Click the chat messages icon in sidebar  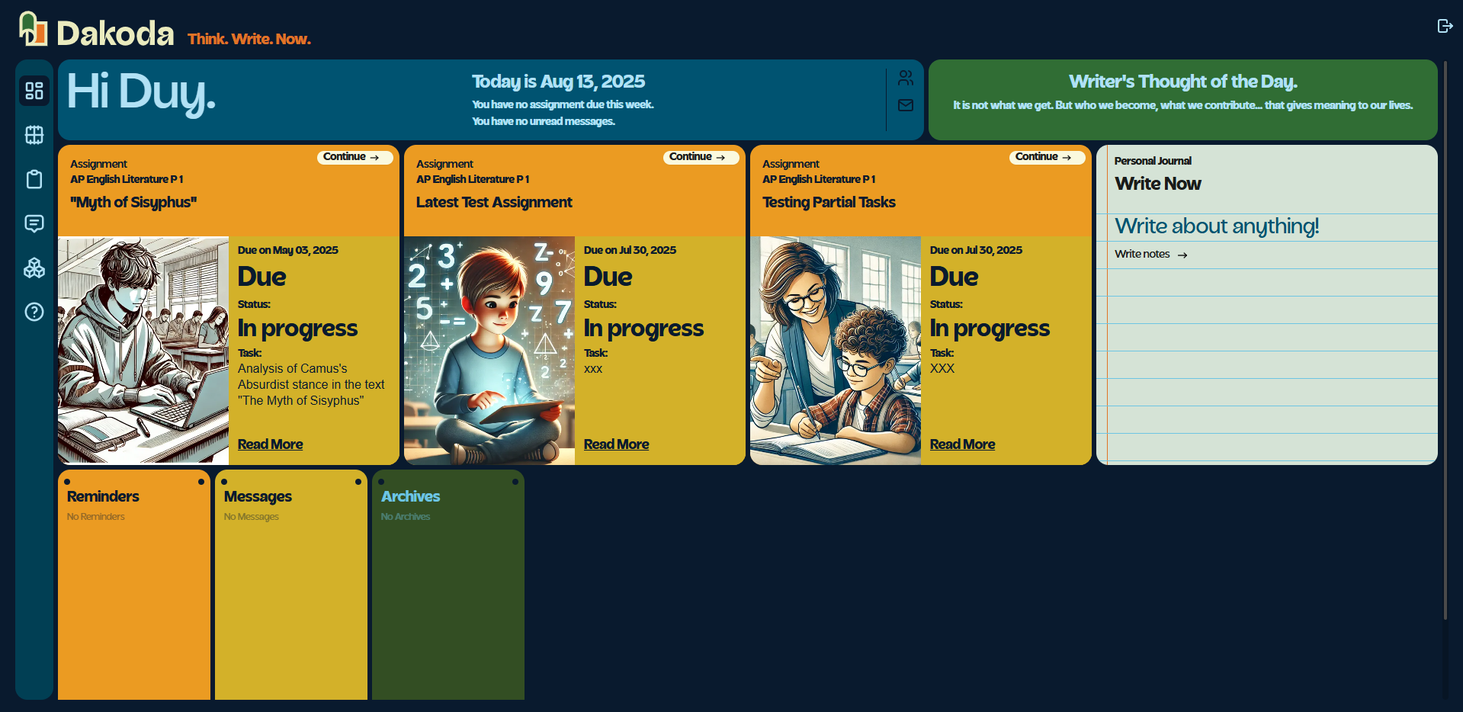pyautogui.click(x=34, y=223)
